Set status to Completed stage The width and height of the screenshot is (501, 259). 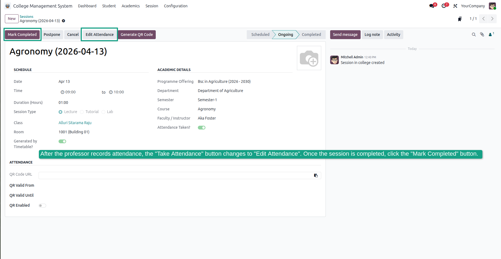[311, 35]
